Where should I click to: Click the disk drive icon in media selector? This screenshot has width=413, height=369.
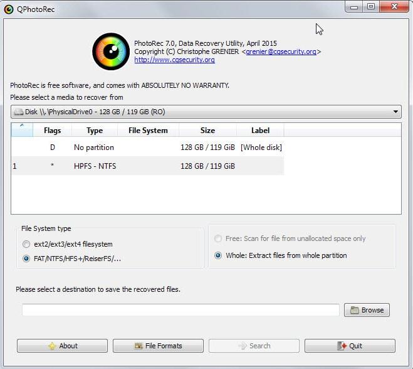tap(18, 112)
